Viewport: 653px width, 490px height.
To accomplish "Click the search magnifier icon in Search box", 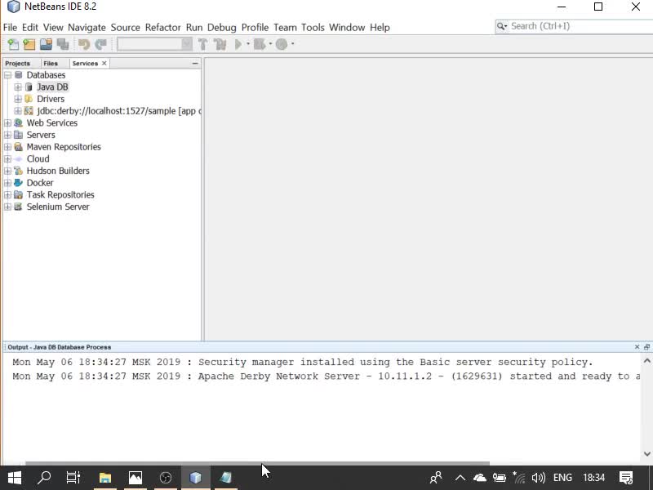I will (x=502, y=26).
